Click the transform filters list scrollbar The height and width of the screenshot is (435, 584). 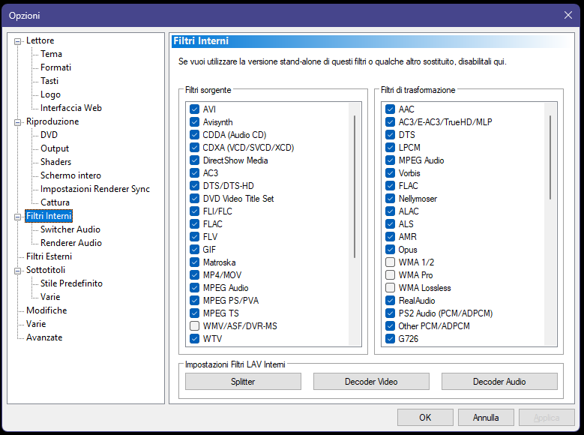pos(550,157)
